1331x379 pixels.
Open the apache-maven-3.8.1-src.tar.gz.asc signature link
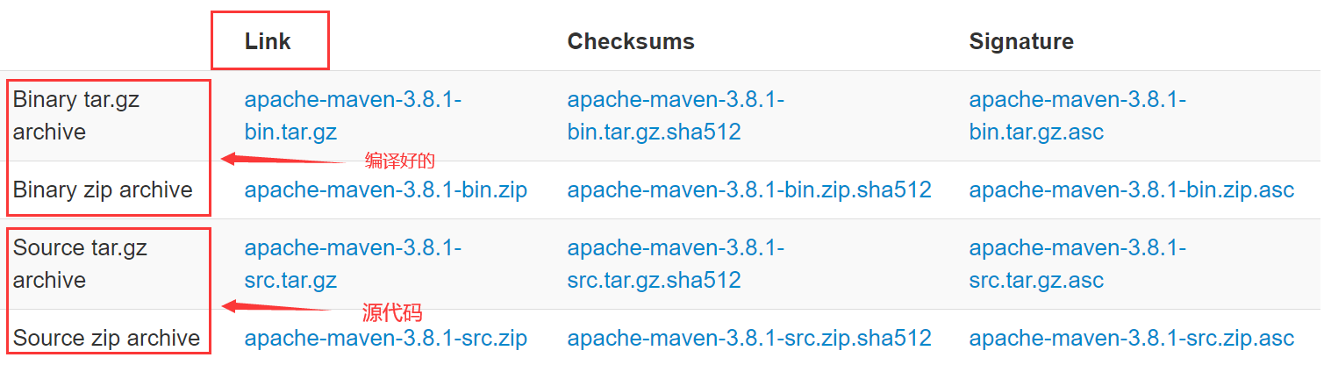(x=1077, y=264)
